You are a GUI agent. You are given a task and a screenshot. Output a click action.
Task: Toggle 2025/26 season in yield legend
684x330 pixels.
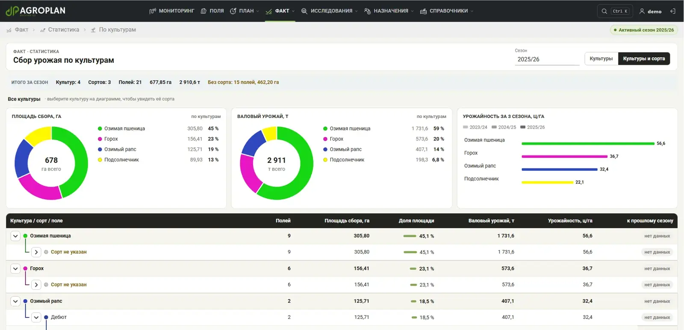532,127
